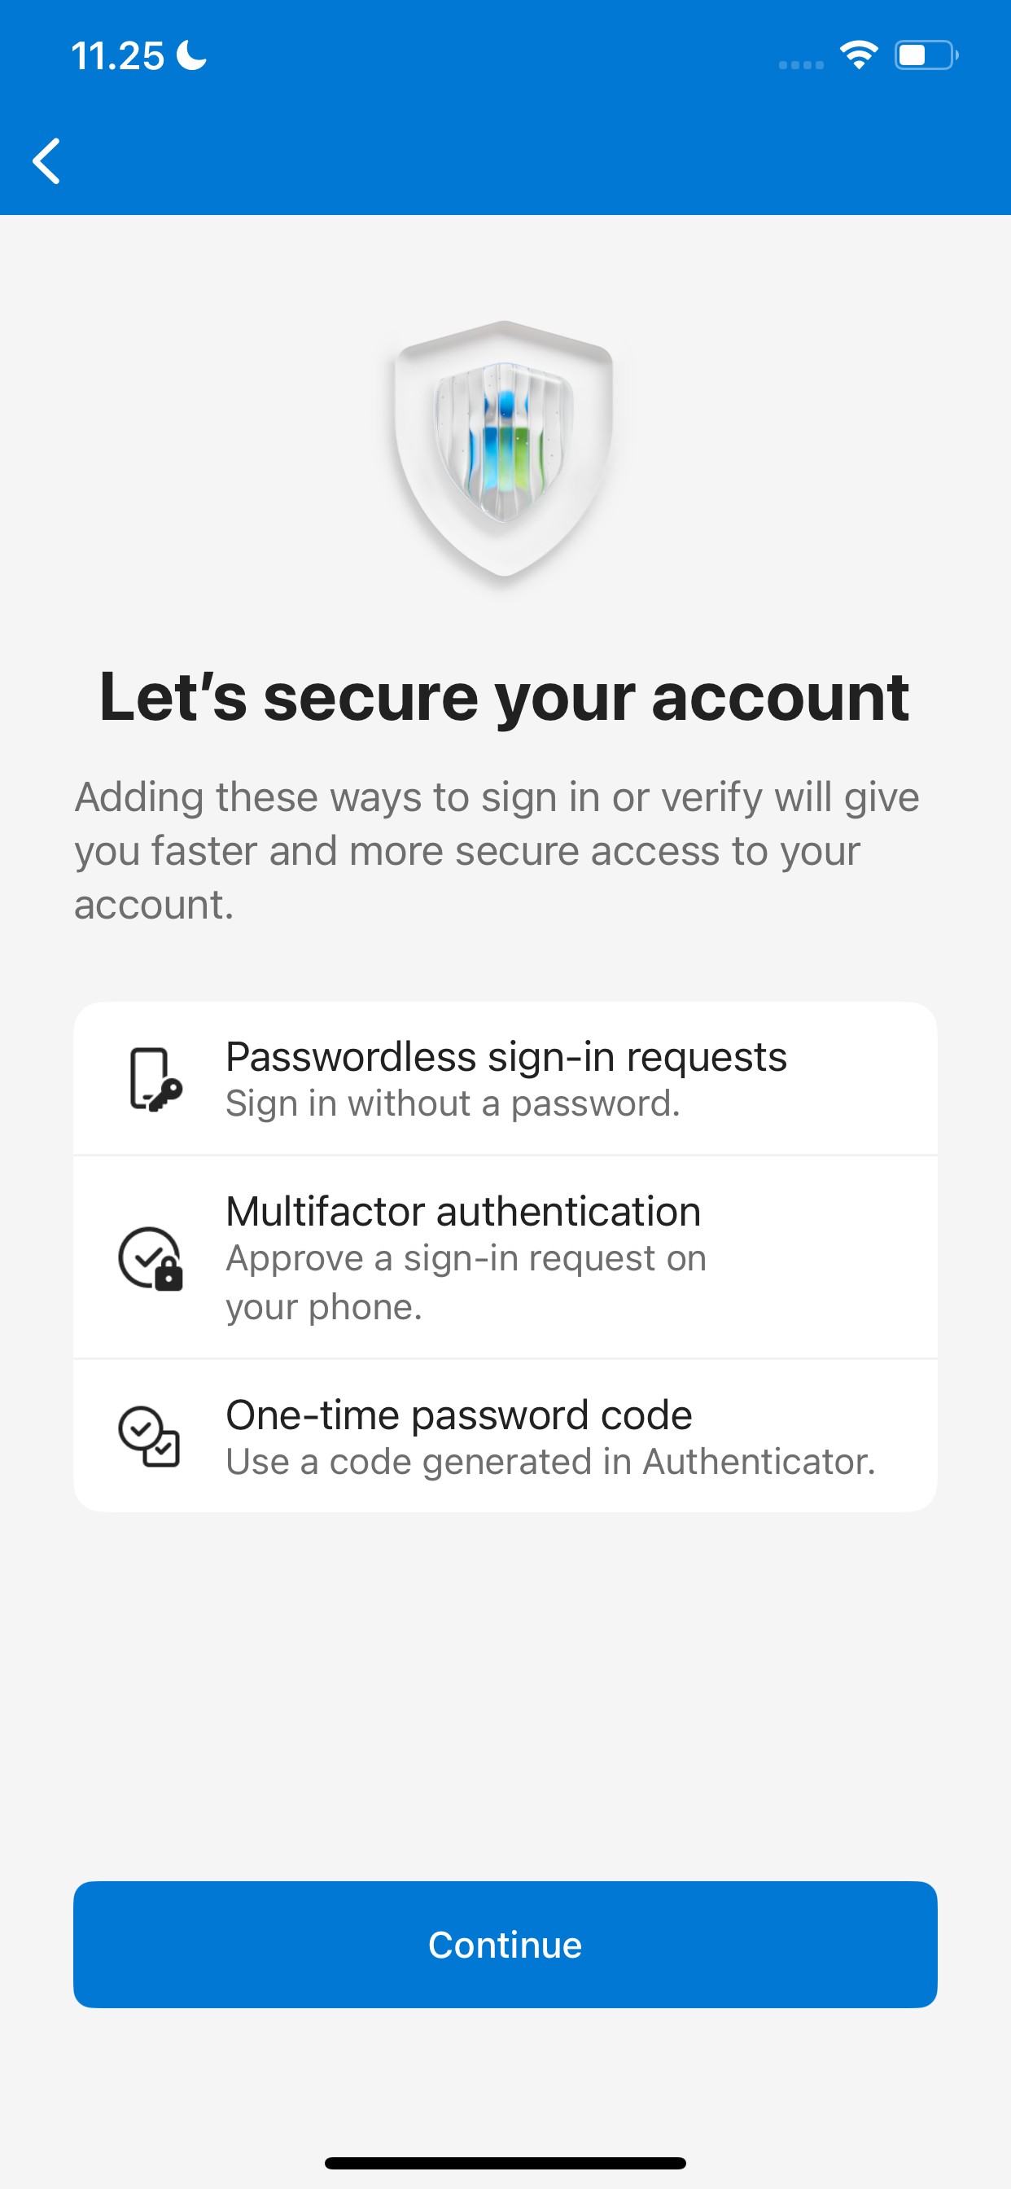This screenshot has width=1011, height=2189.
Task: Select "Multifactor authentication" title
Action: 463,1211
